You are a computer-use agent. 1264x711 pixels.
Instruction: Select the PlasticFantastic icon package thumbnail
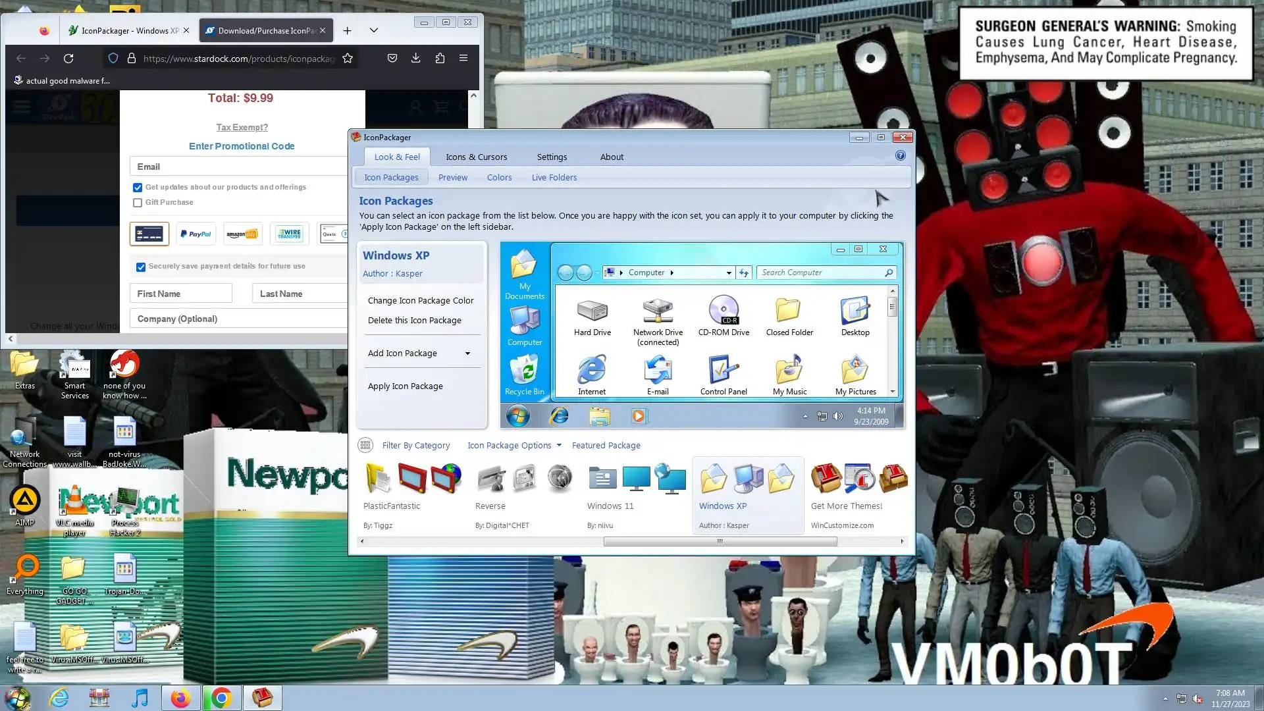coord(413,479)
